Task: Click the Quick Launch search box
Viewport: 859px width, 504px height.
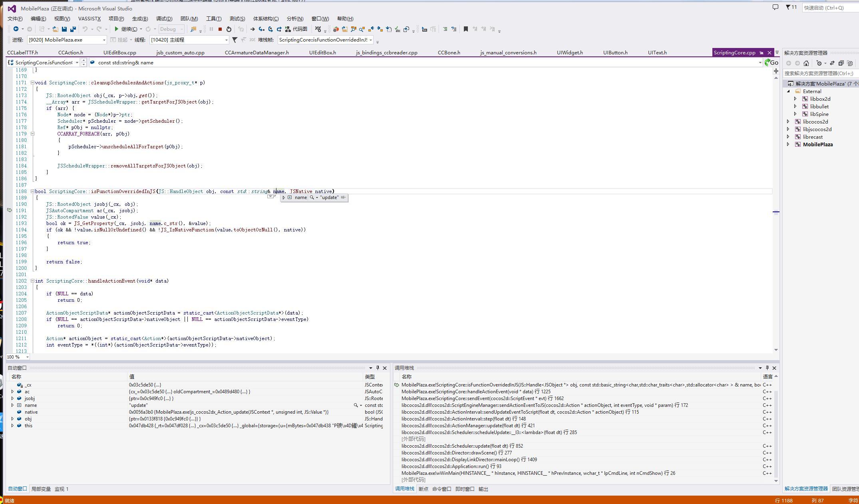Action: tap(829, 8)
